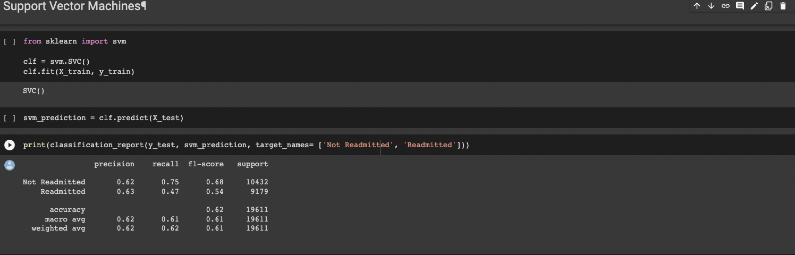
Task: Move the cell up with the up arrow
Action: pyautogui.click(x=697, y=6)
